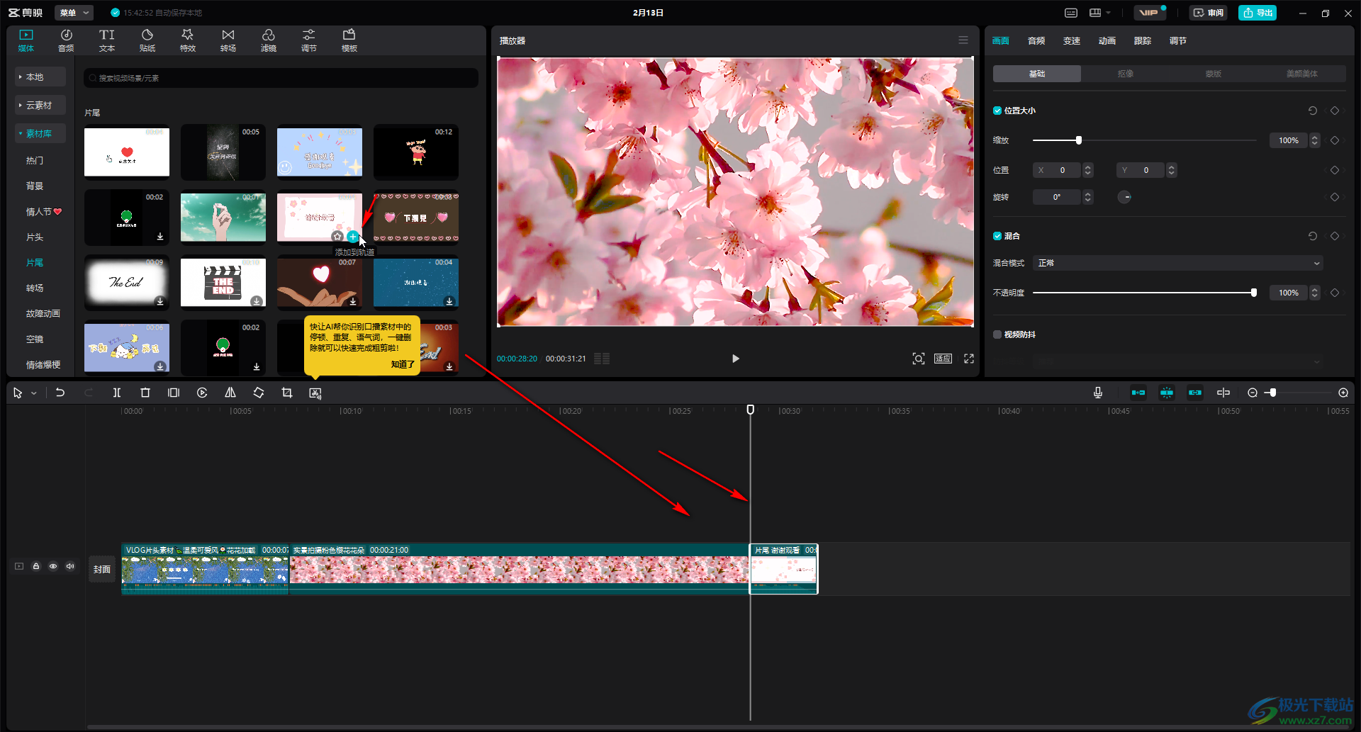1361x732 pixels.
Task: Click the Fit (适应) button in player
Action: click(943, 359)
